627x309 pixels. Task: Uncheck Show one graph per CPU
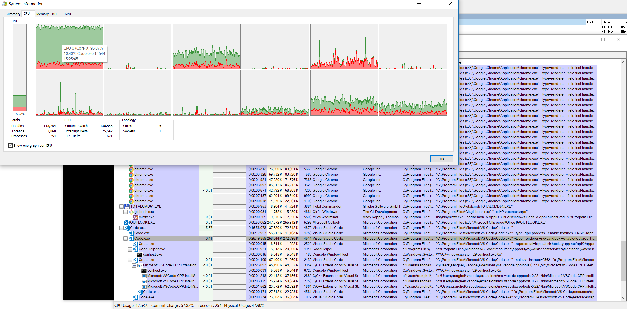click(10, 145)
